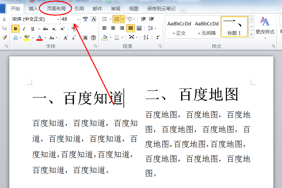The image size is (282, 188).
Task: Align text right
Action: (122, 28)
